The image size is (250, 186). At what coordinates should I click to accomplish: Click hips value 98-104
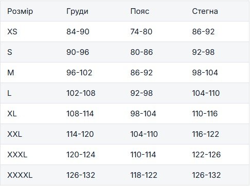(x=205, y=73)
